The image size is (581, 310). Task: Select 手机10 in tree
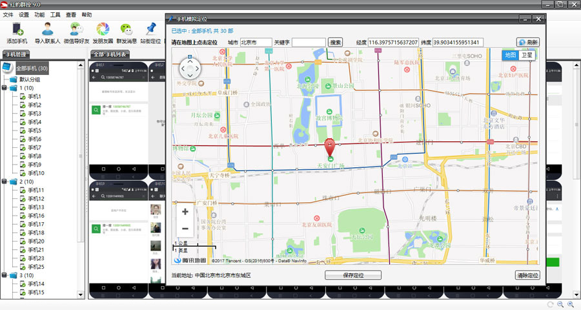36,173
